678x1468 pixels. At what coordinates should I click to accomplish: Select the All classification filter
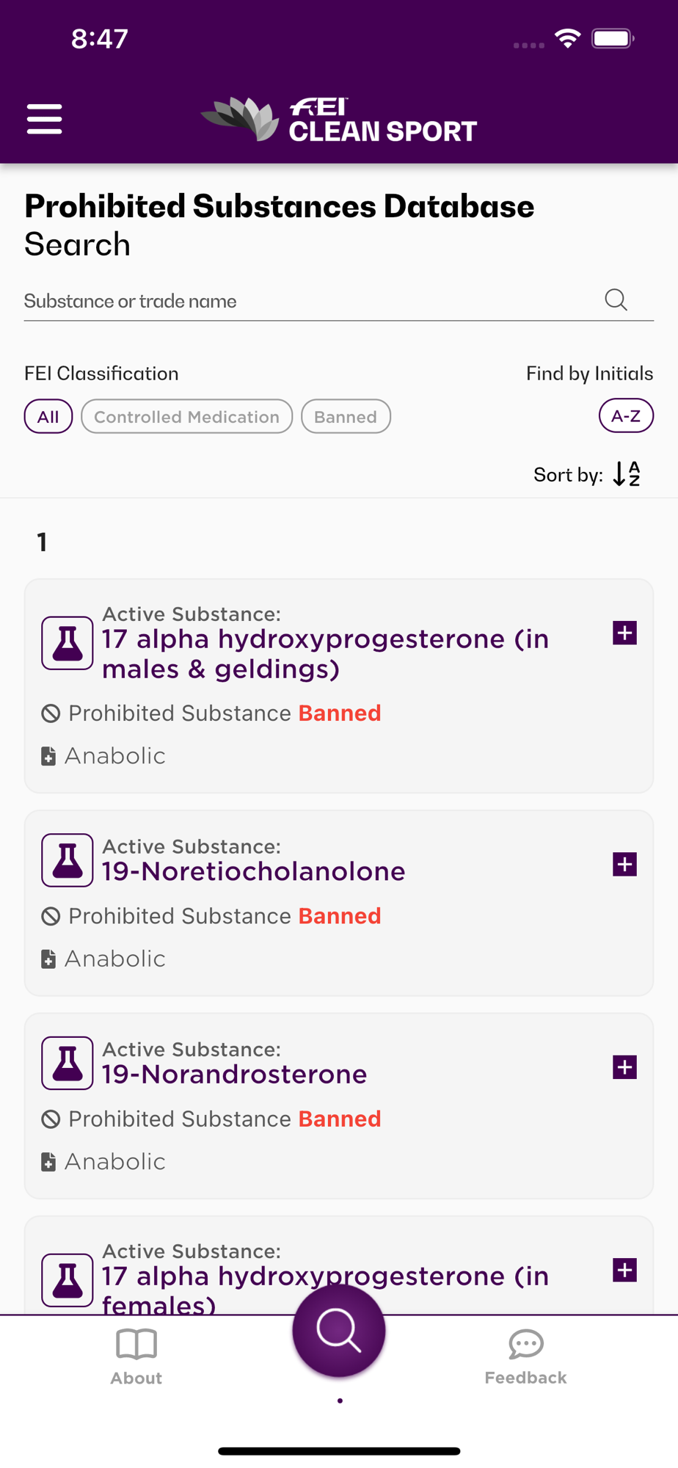(x=48, y=416)
